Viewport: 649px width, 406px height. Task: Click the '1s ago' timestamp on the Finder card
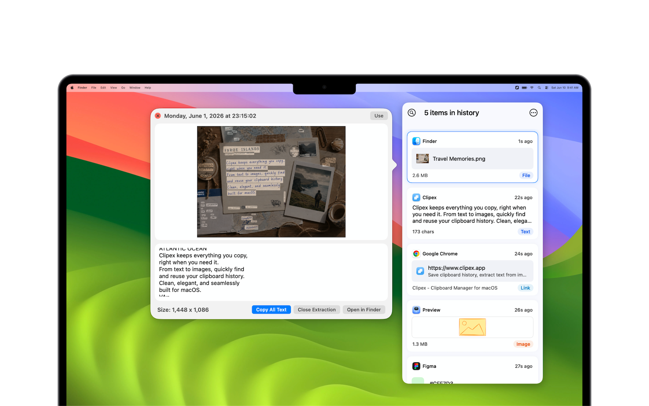pos(525,141)
